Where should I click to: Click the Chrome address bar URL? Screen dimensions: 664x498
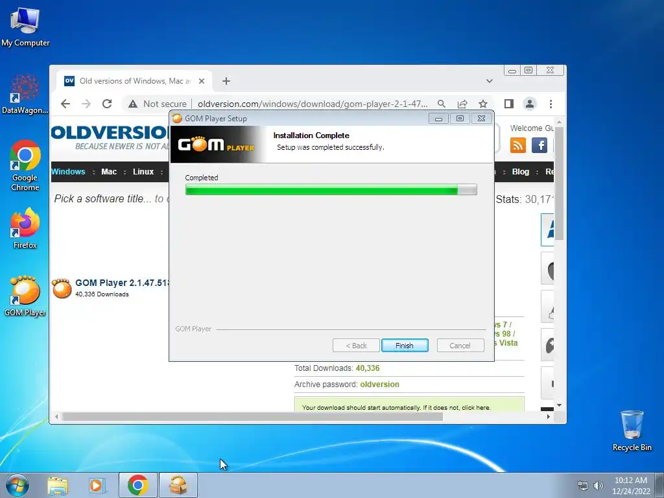pos(313,104)
